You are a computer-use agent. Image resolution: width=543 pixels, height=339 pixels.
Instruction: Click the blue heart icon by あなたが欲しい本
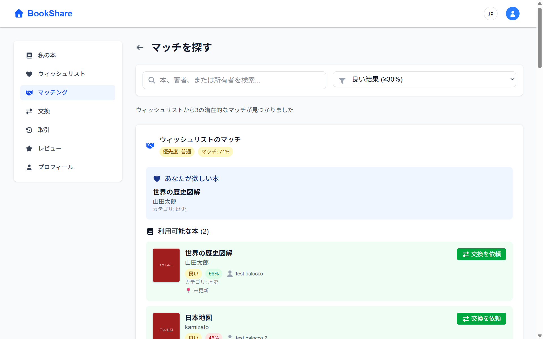pos(157,179)
